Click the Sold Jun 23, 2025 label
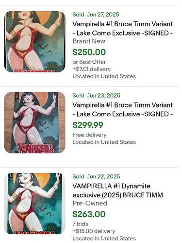Image resolution: width=182 pixels, height=243 pixels. (x=96, y=95)
